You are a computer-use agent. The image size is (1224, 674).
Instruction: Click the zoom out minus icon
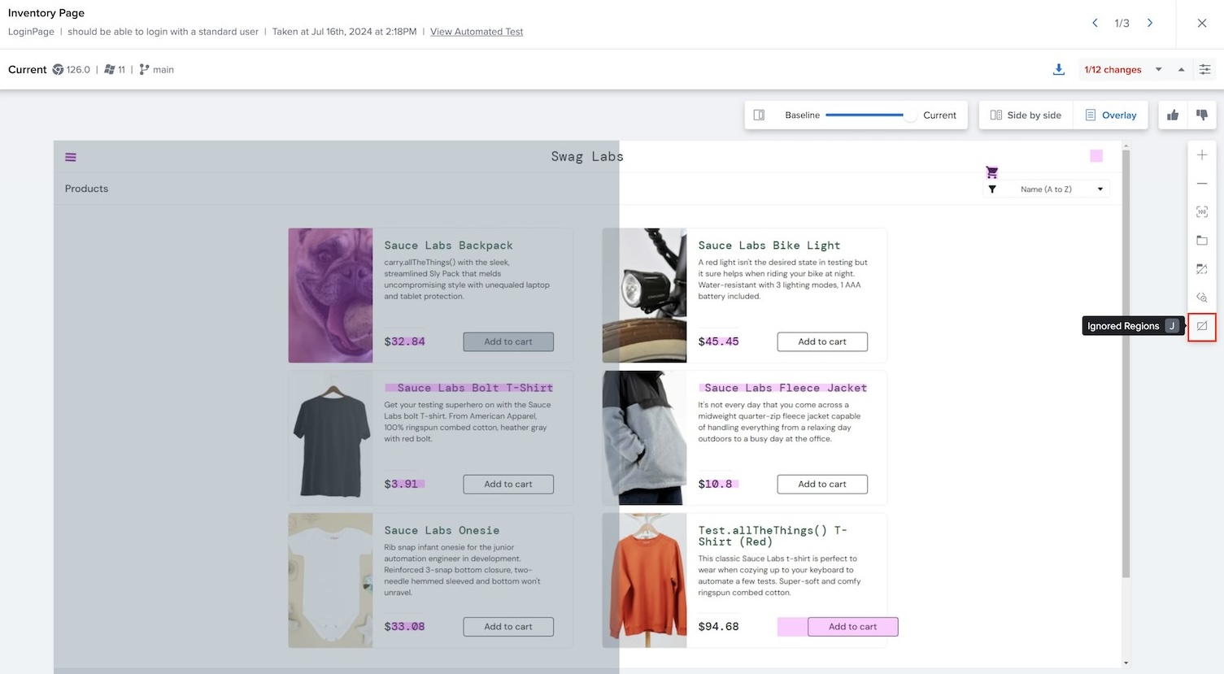1202,184
